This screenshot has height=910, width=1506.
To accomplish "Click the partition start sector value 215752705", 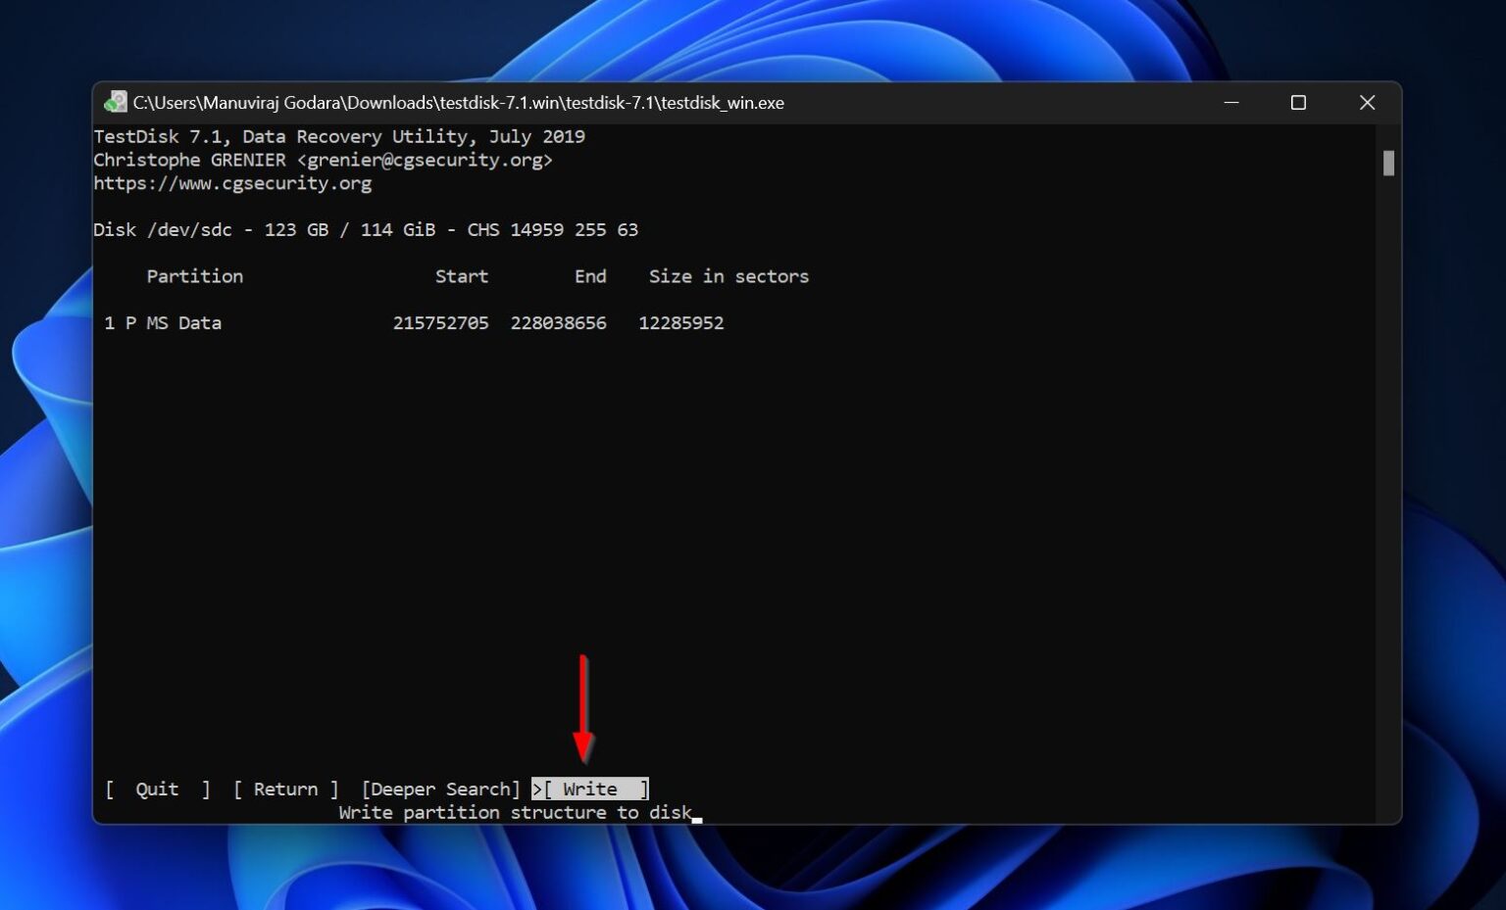I will [x=441, y=322].
